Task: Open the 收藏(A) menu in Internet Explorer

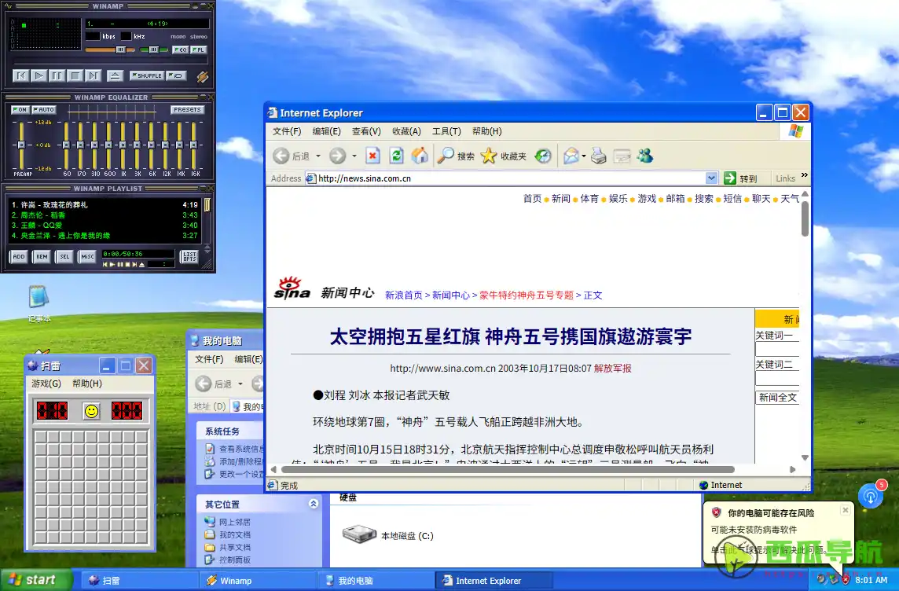Action: tap(406, 131)
